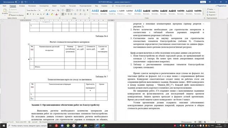The width and height of the screenshot is (228, 128).
Task: Click the Вход sign-in button
Action: tap(203, 2)
